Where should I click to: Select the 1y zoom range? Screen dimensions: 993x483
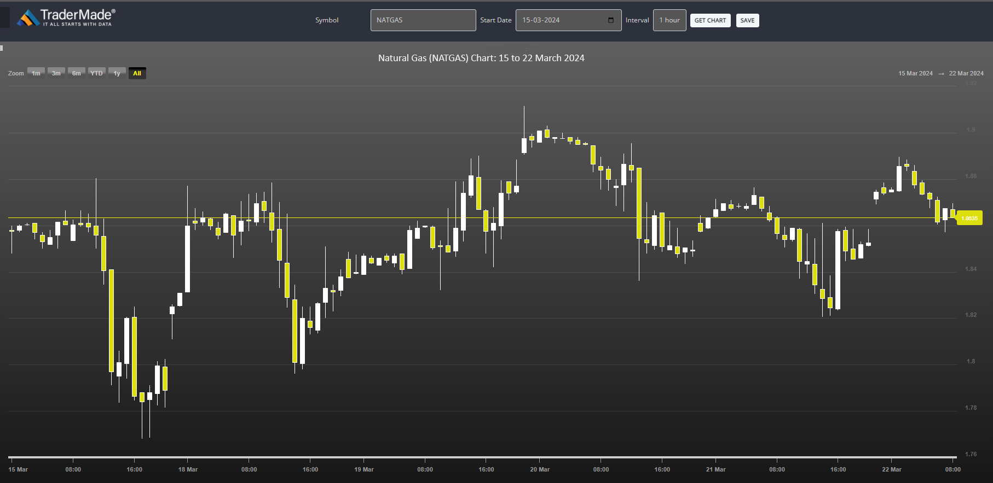coord(117,73)
